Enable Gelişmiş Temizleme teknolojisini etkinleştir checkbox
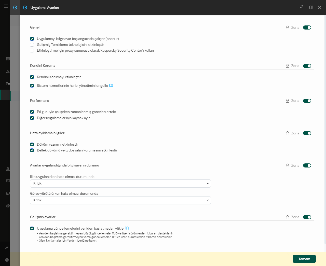The width and height of the screenshot is (326, 266). (x=32, y=45)
